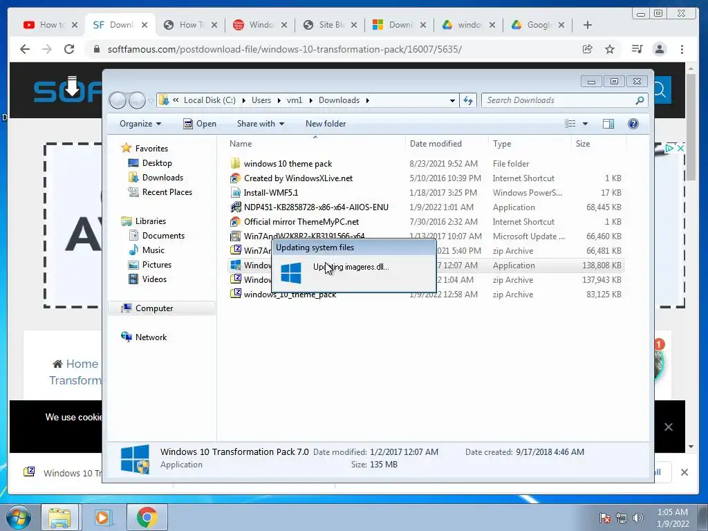Open Pictures library

tap(157, 265)
